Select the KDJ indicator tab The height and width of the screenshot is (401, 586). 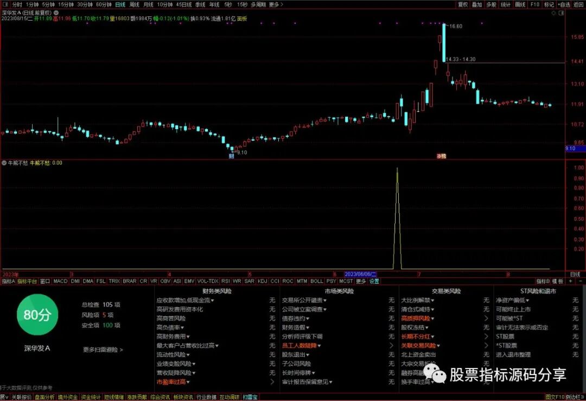(x=263, y=281)
